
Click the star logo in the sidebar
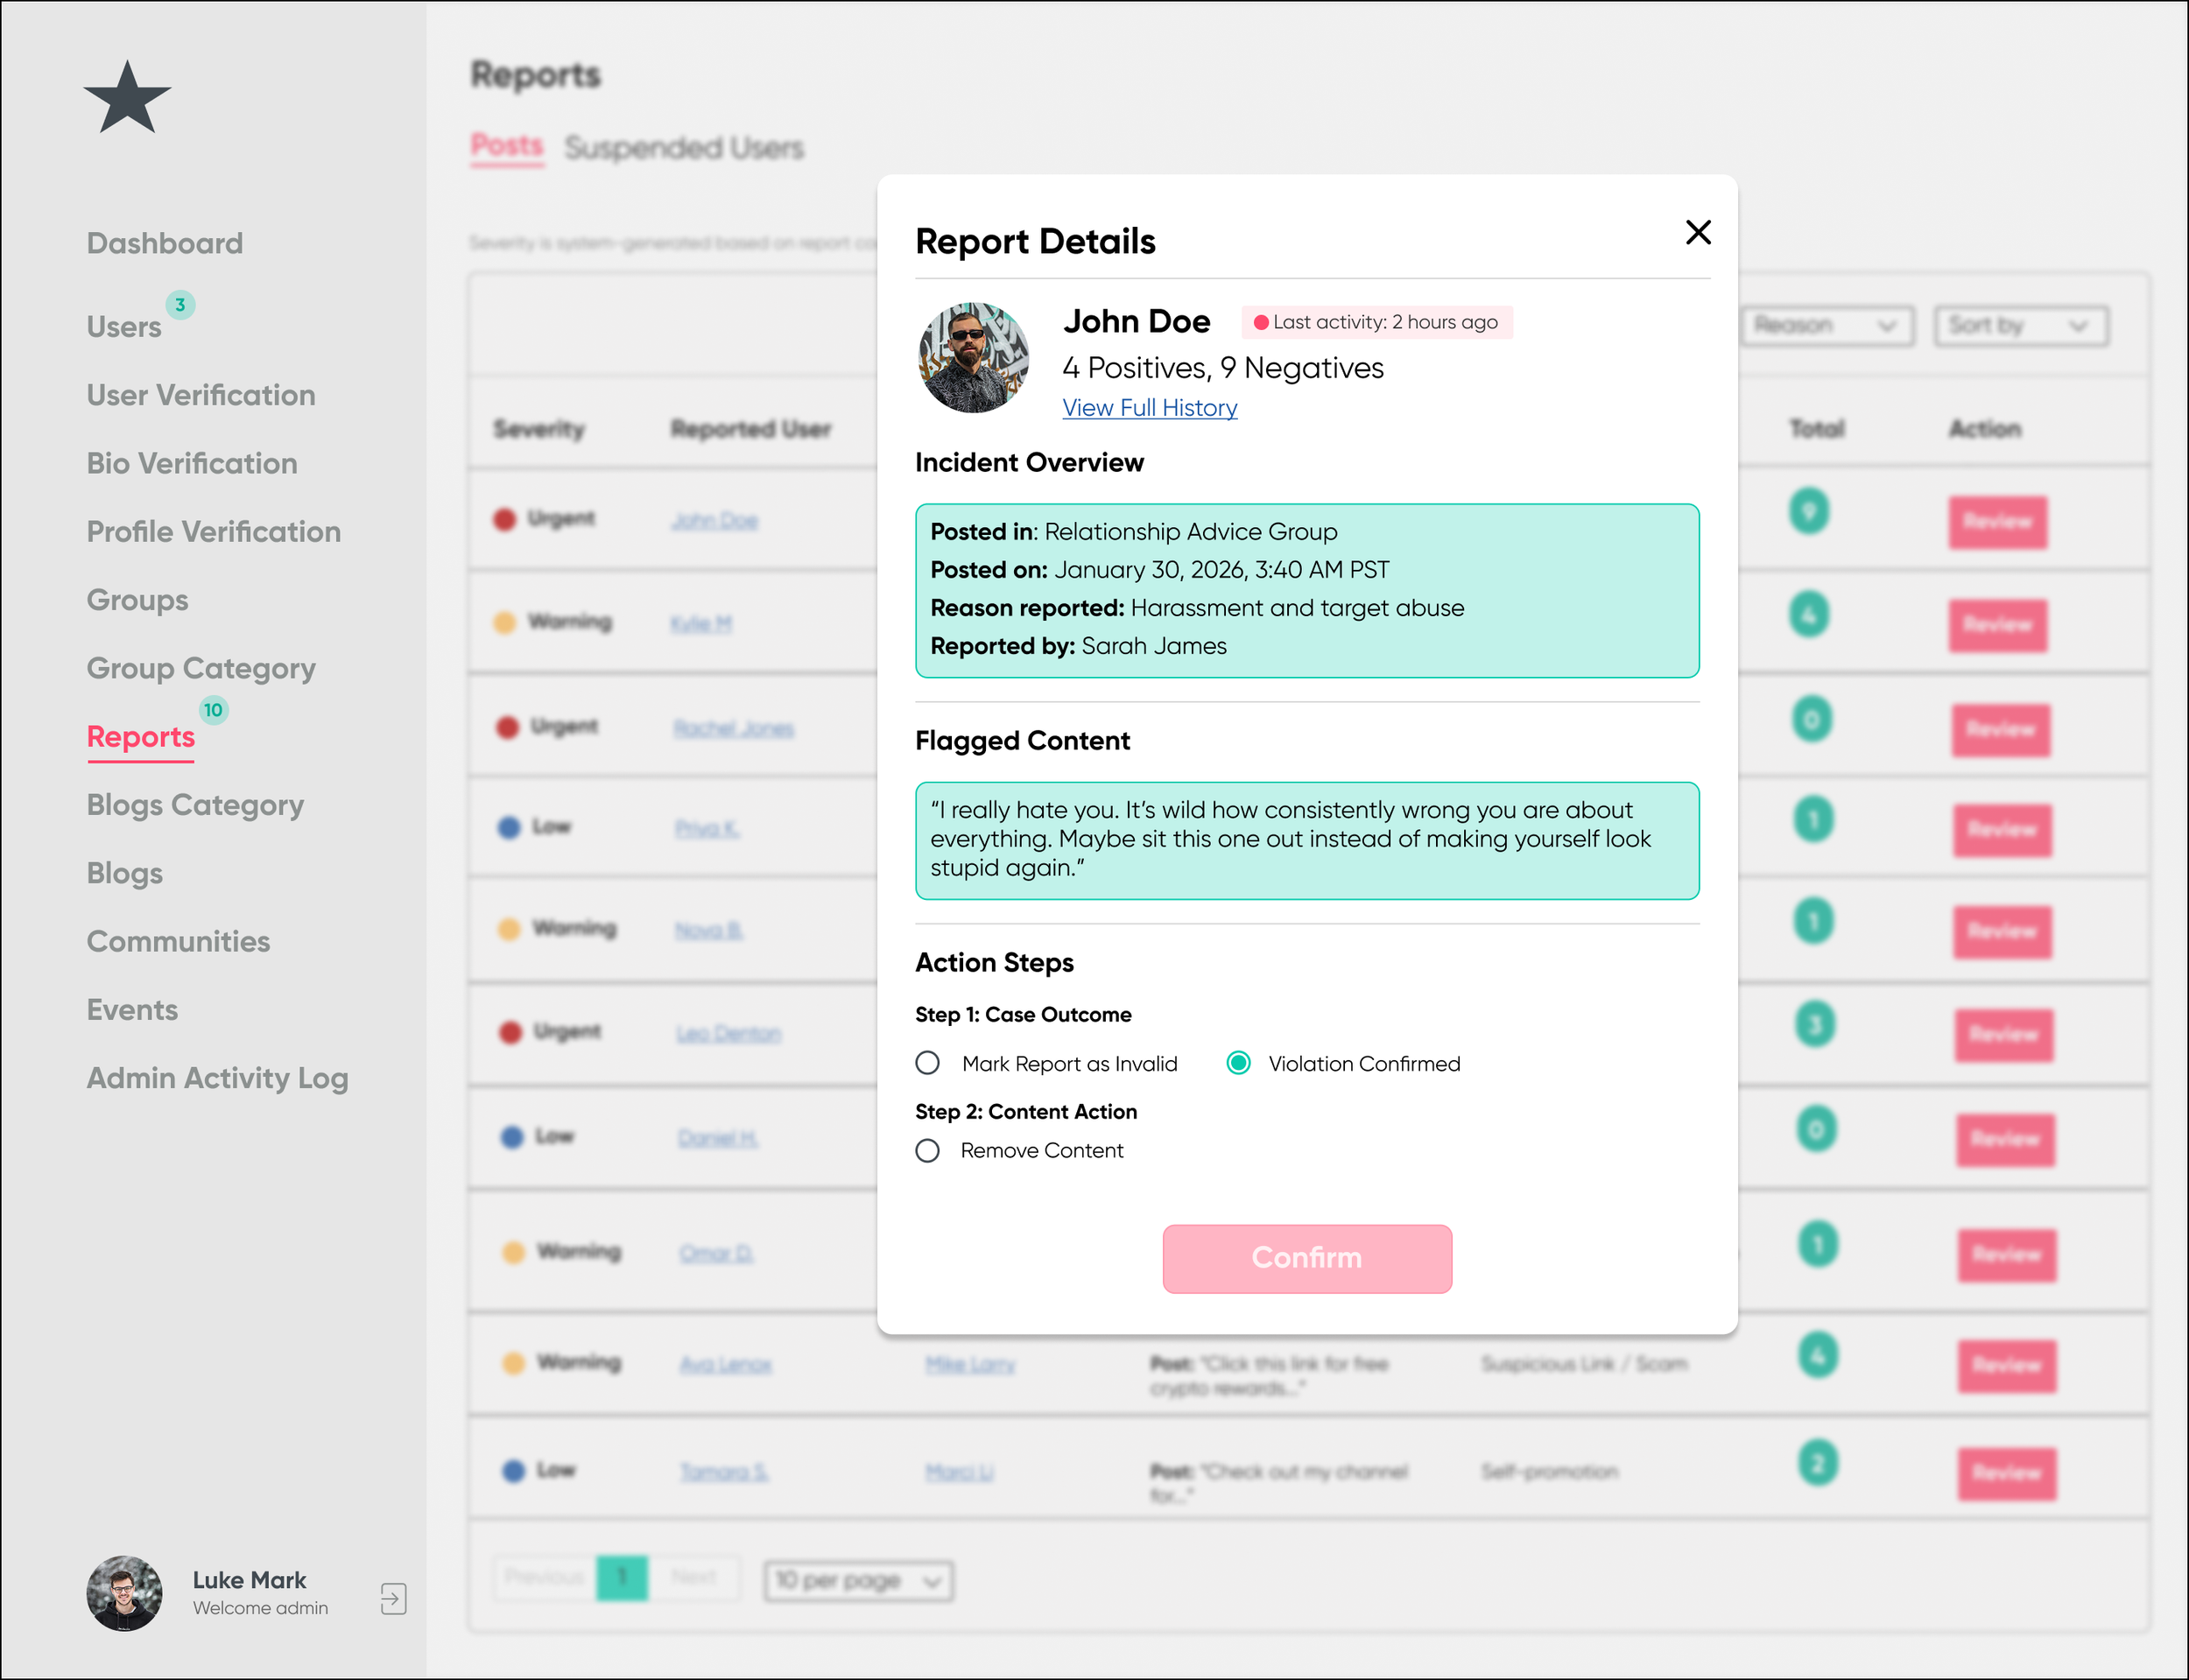(127, 98)
